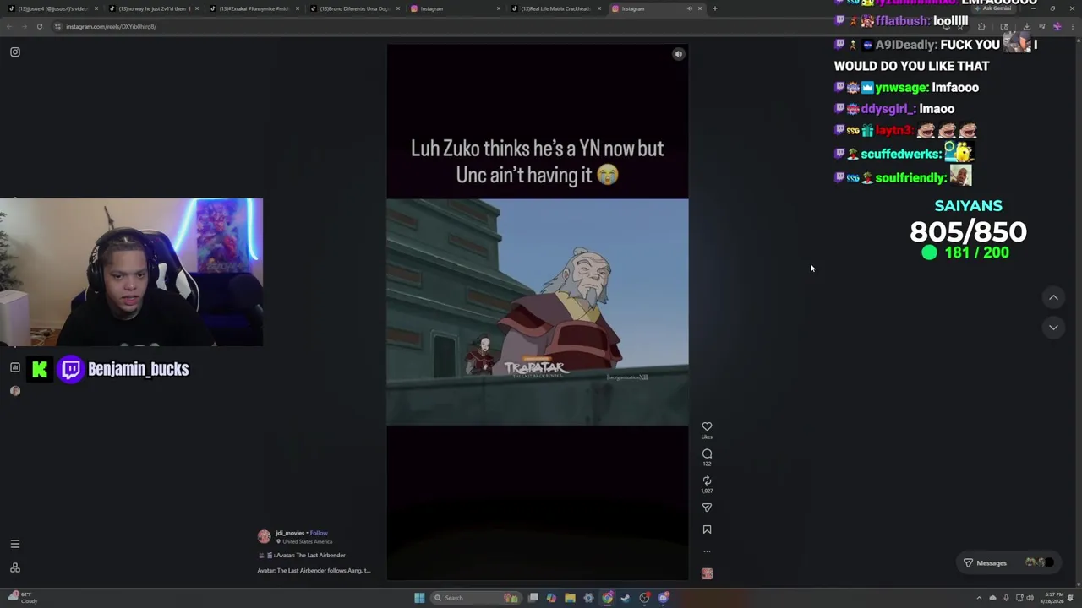Open Chrome downloads icon

coord(1027,26)
